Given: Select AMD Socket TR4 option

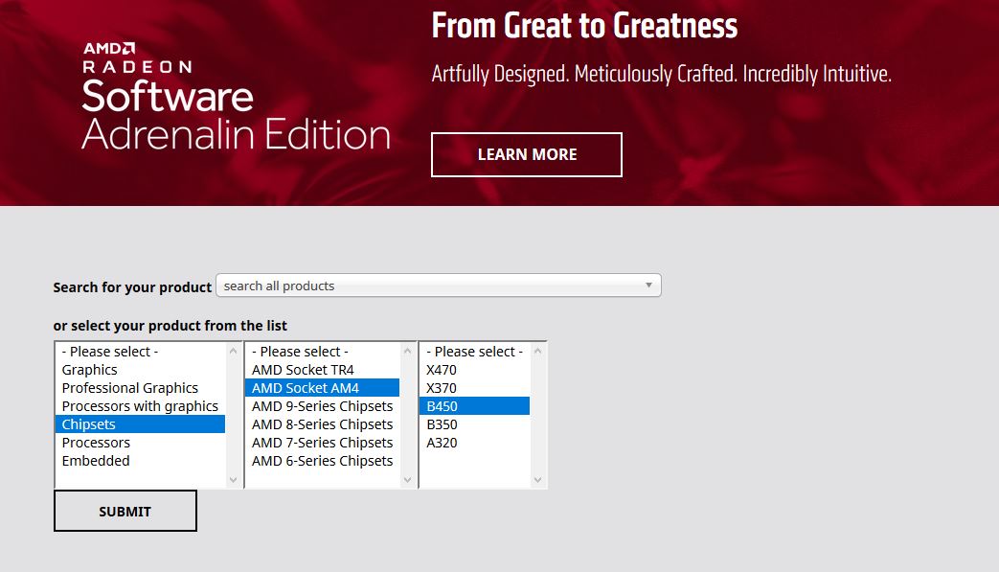Looking at the screenshot, I should coord(323,370).
